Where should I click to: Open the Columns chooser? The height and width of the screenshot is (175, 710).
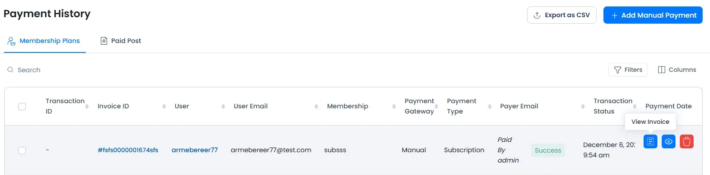676,70
